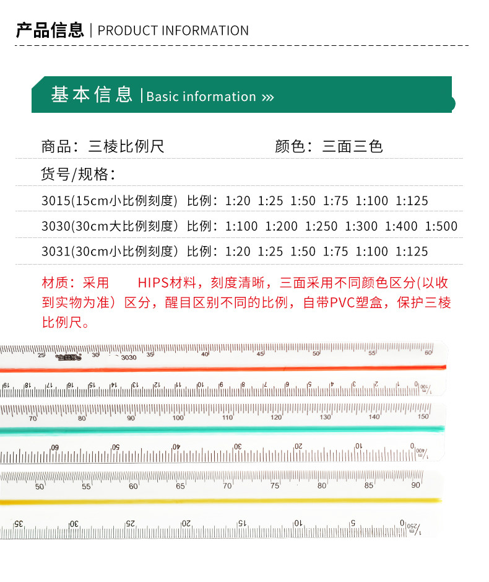The image size is (489, 582).
Task: Select the 商品: 三棱比例尺 text
Action: (x=103, y=146)
